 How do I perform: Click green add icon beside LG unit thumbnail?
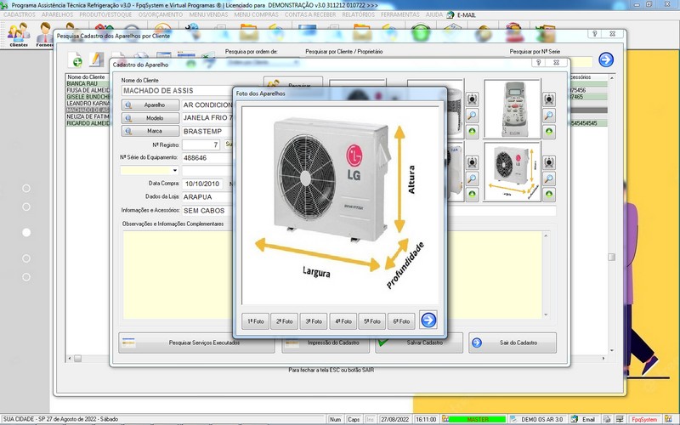pyautogui.click(x=548, y=195)
